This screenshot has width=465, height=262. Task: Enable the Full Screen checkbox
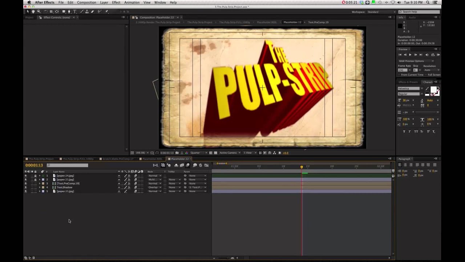pyautogui.click(x=426, y=75)
